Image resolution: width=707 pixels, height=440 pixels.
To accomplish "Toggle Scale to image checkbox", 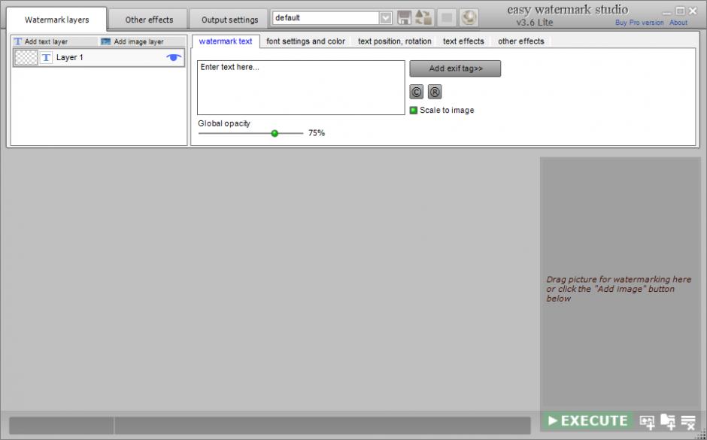I will 414,110.
